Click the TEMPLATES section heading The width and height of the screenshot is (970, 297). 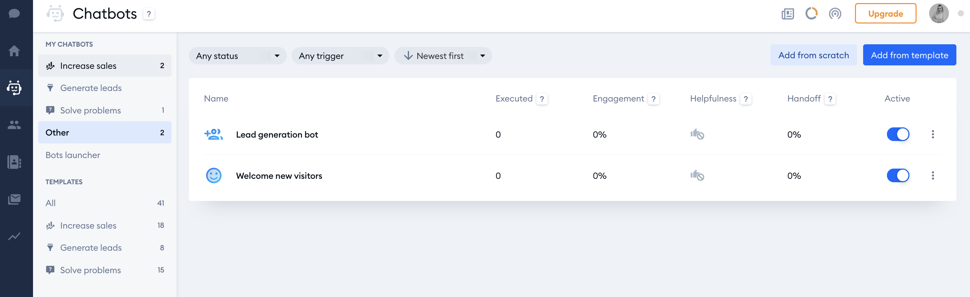click(64, 182)
